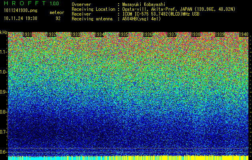Click the HROFFT 1.0.0 title text

(x=32, y=3)
